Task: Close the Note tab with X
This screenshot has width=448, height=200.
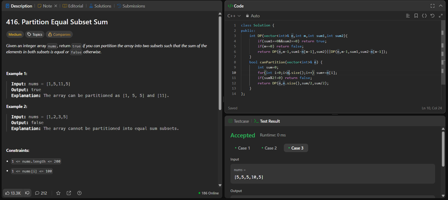Action: pyautogui.click(x=56, y=6)
